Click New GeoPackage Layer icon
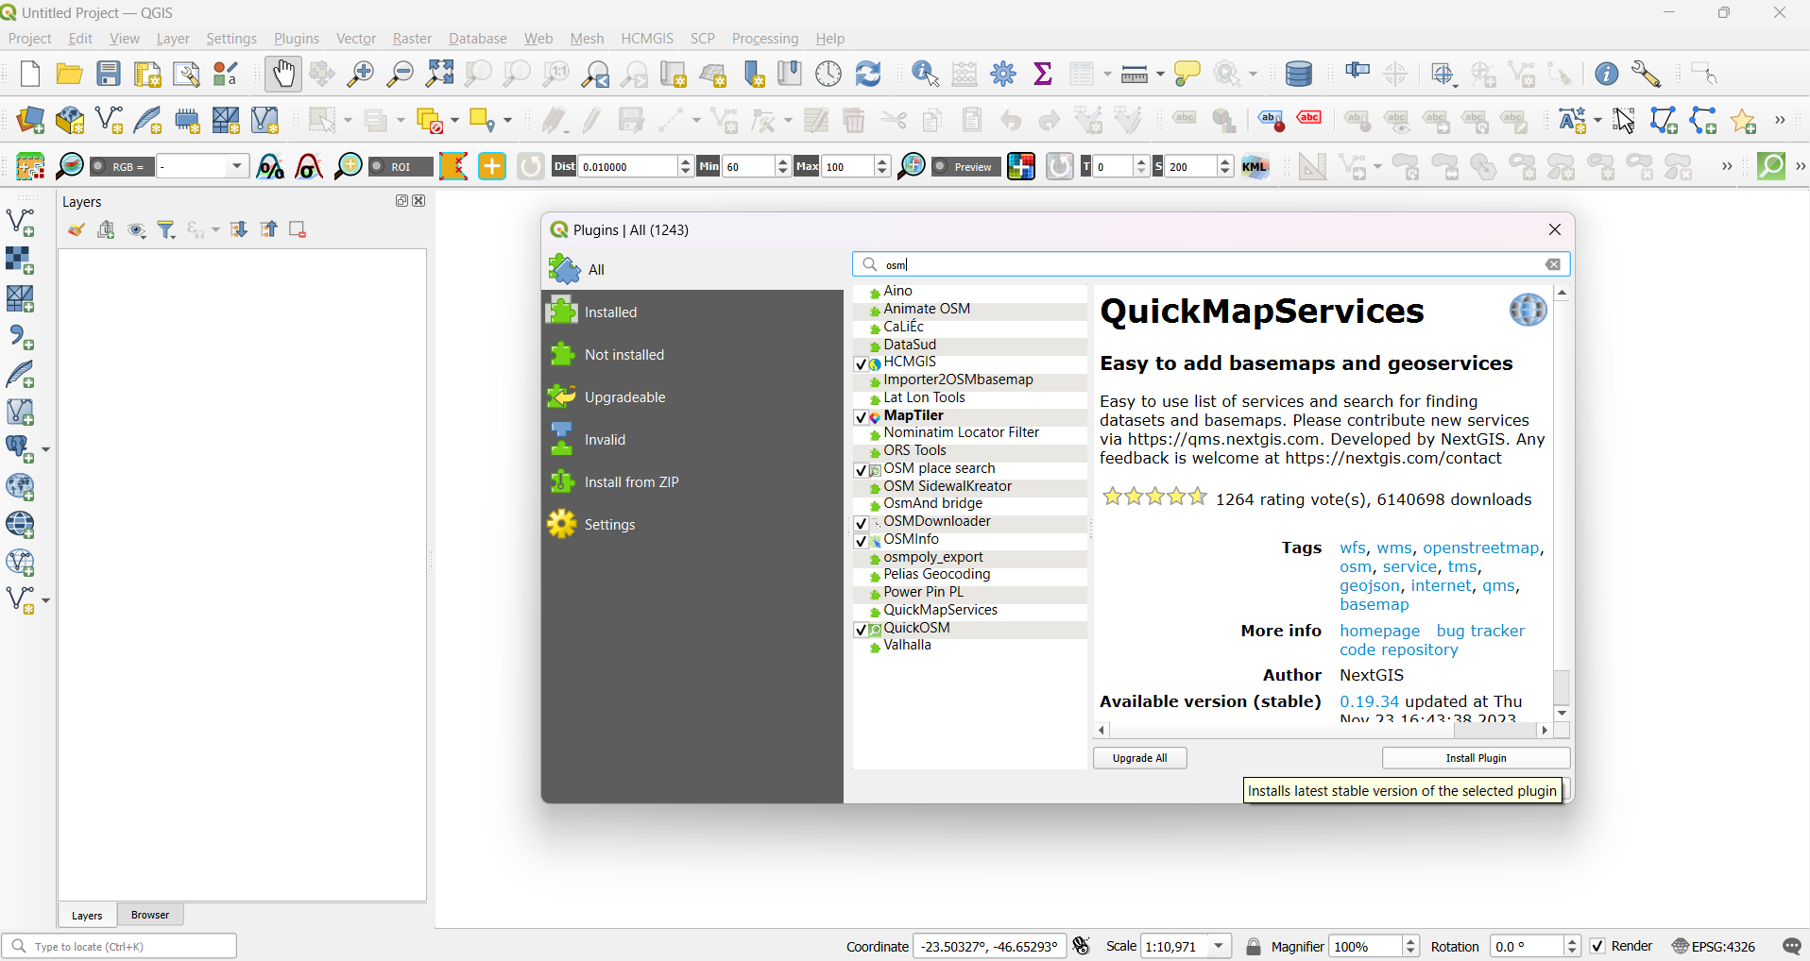The width and height of the screenshot is (1810, 961). [70, 120]
